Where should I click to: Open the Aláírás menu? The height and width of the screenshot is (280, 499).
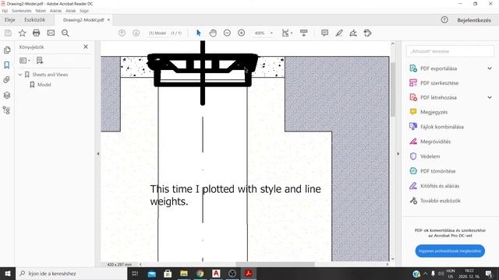[x=55, y=11]
